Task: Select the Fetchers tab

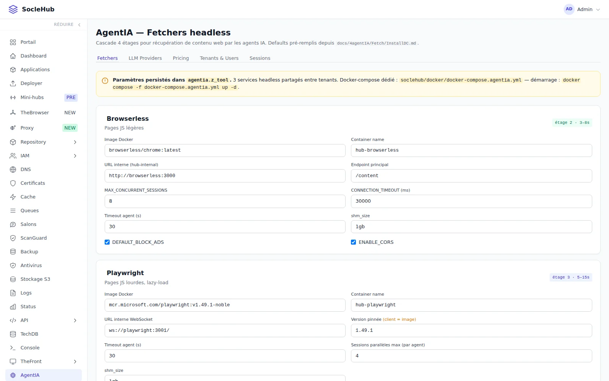Action: (x=107, y=58)
